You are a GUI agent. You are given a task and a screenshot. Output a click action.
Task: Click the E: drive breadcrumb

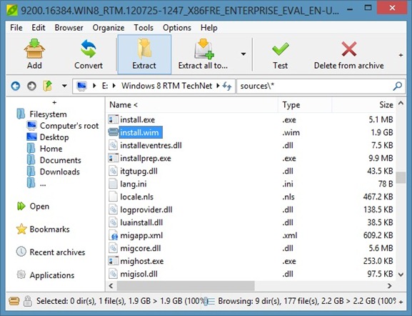[x=105, y=86]
